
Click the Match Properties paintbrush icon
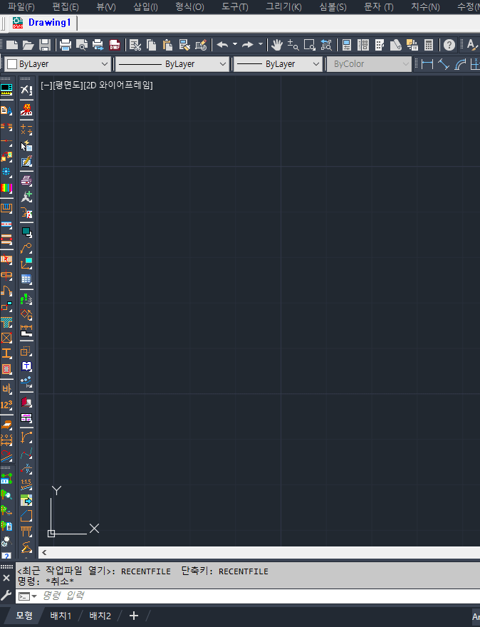(x=201, y=44)
